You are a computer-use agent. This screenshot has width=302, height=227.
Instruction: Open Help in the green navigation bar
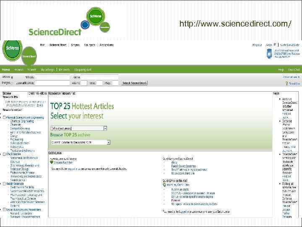click(281, 69)
